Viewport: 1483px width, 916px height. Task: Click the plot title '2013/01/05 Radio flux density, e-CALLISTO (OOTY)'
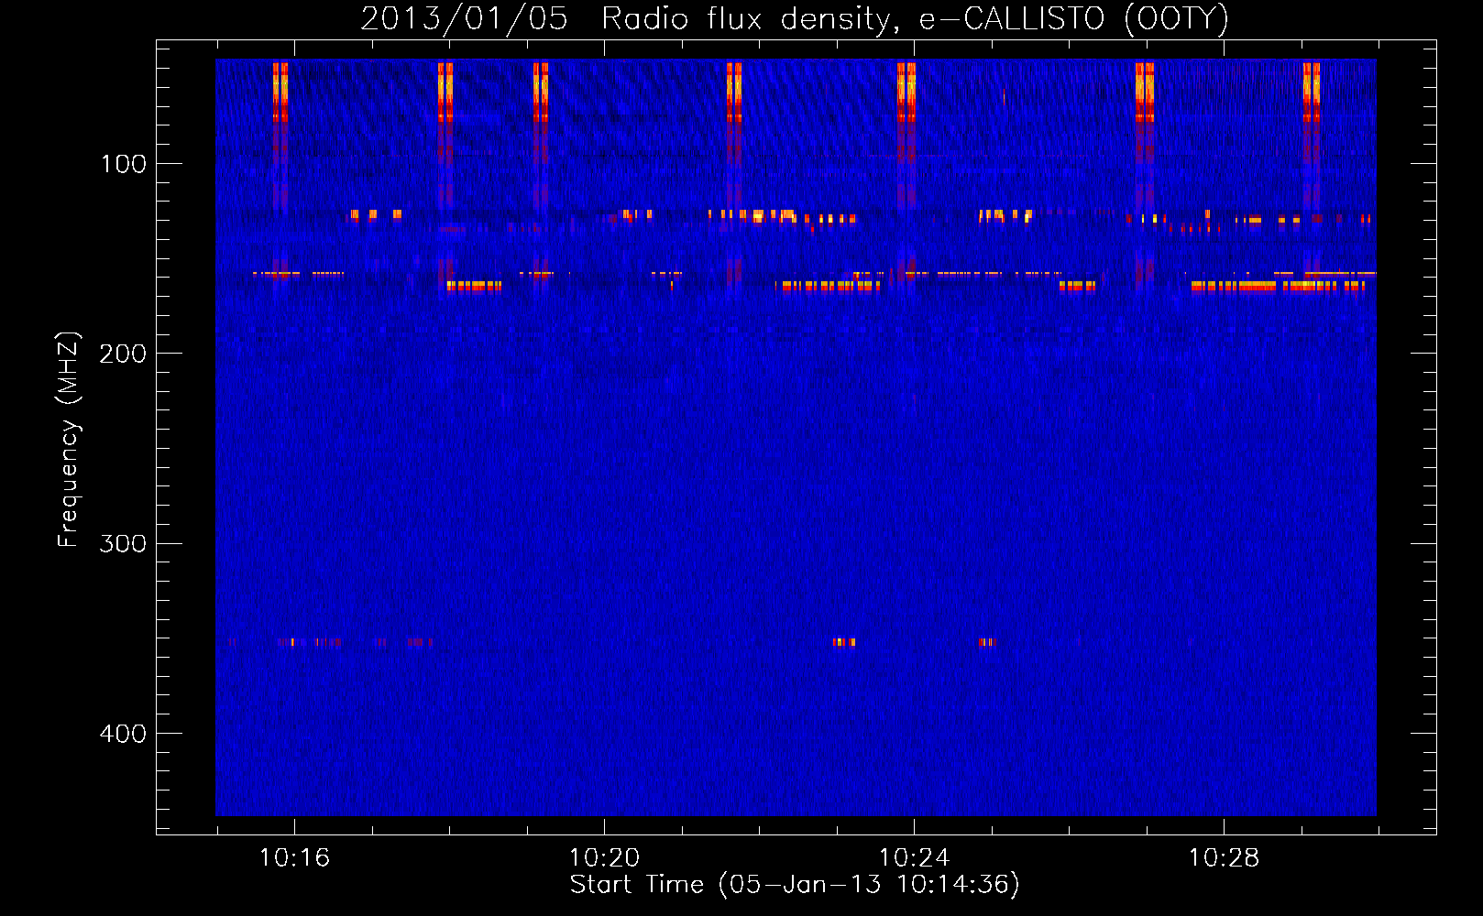795,19
